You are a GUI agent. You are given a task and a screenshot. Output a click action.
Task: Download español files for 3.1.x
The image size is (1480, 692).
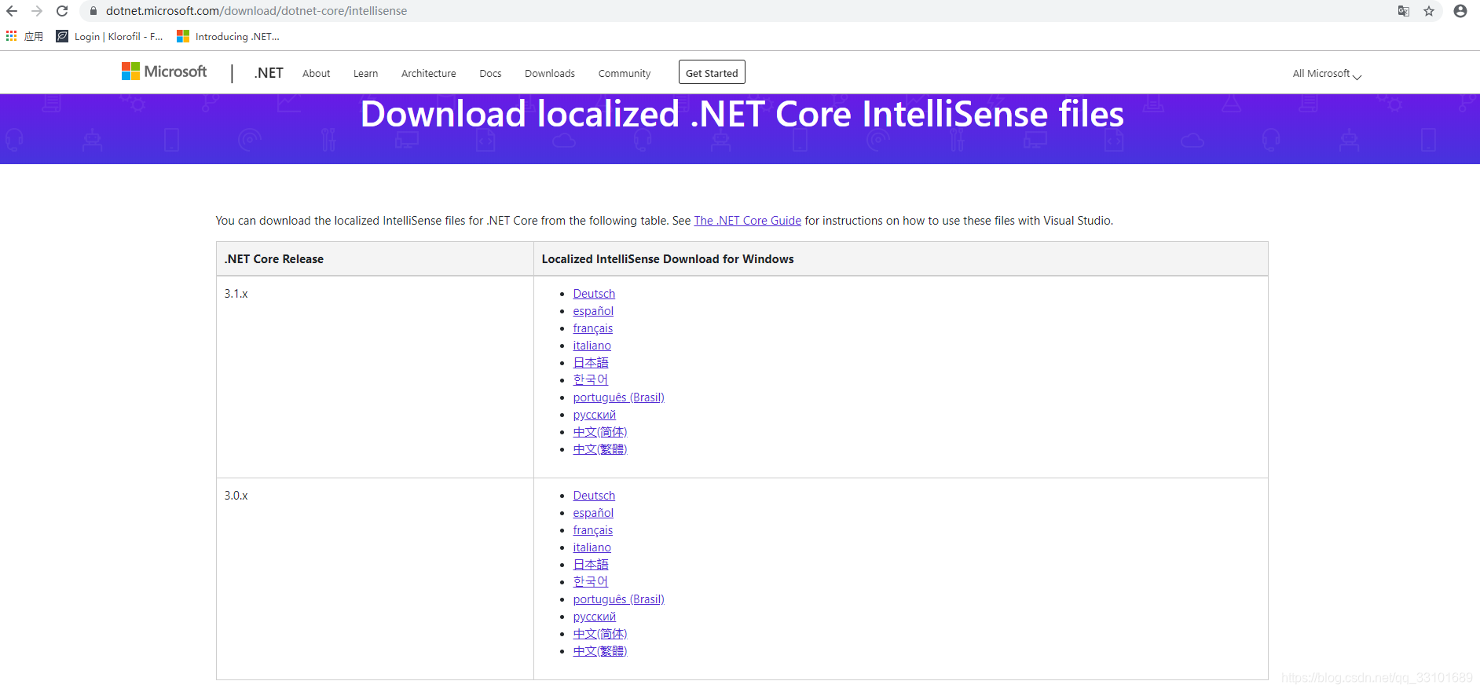(x=593, y=311)
